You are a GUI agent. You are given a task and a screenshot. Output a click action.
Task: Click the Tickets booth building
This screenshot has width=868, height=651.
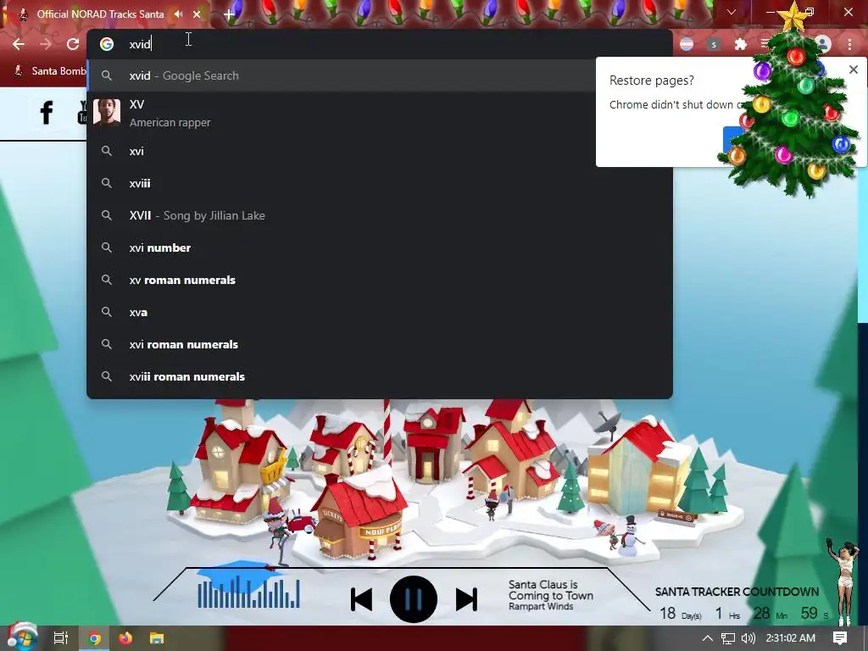tap(359, 518)
